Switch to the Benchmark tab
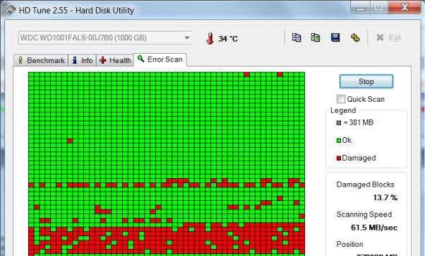Image resolution: width=425 pixels, height=256 pixels. click(41, 60)
